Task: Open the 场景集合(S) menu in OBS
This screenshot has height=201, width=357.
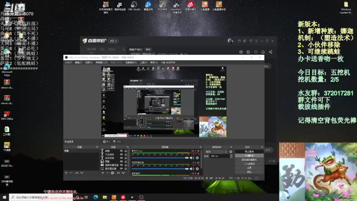Action: [131, 63]
